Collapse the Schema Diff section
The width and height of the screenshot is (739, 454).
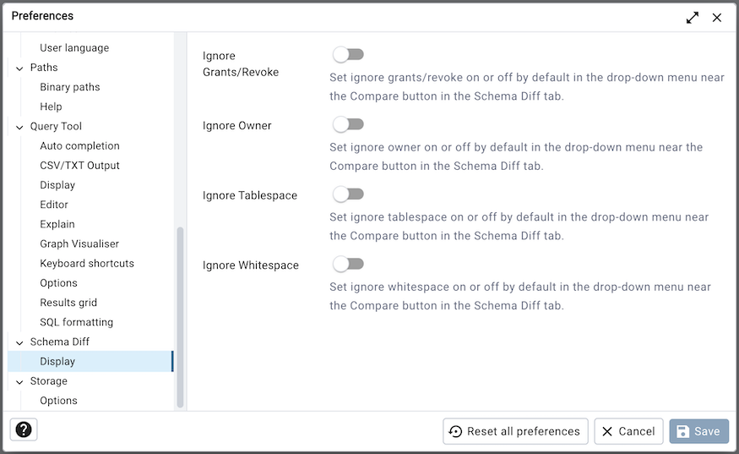[x=19, y=342]
